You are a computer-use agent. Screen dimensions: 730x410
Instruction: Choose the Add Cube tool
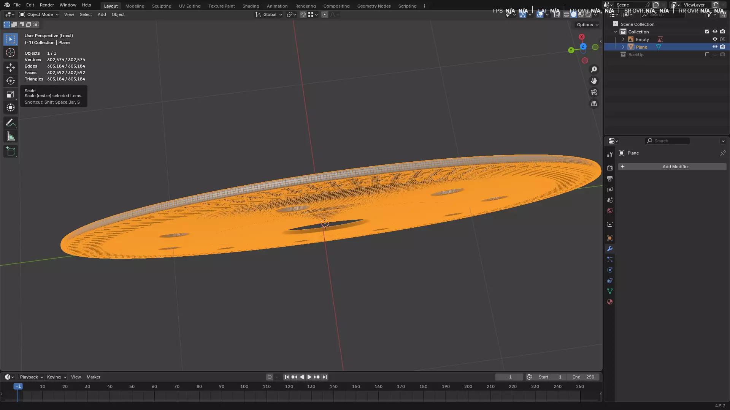tap(11, 151)
